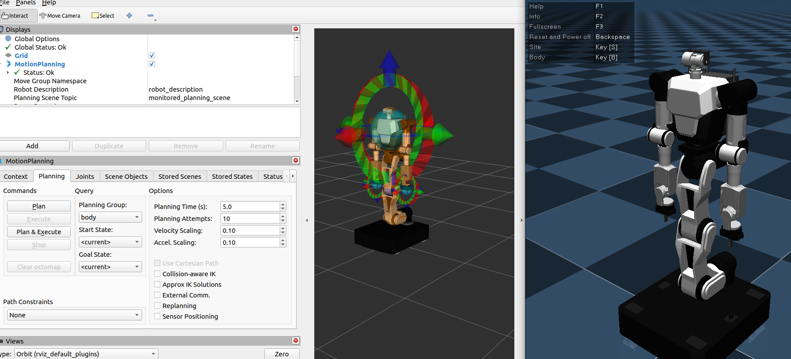This screenshot has height=359, width=791.
Task: Decrease Planning Attempts with down arrow
Action: coord(283,221)
